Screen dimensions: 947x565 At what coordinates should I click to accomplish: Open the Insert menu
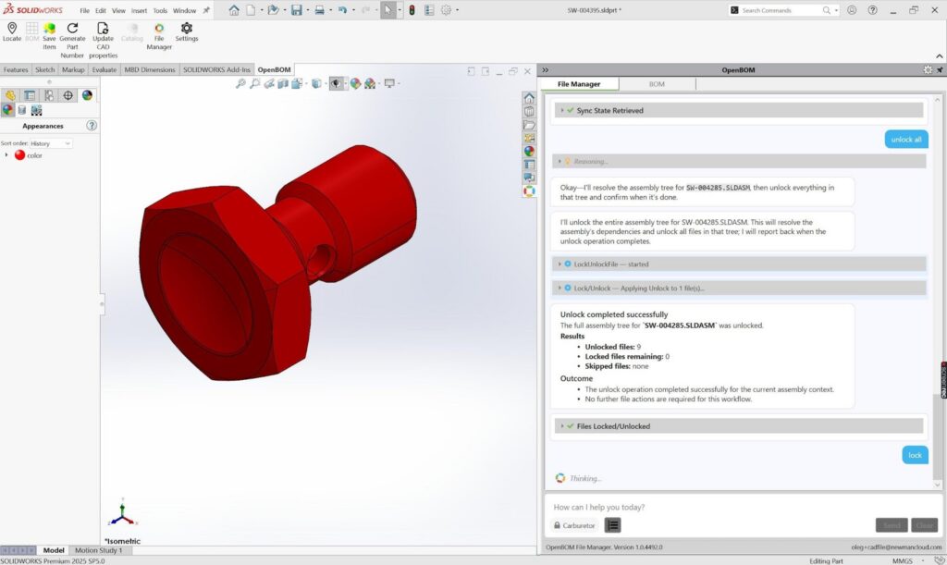pos(139,11)
